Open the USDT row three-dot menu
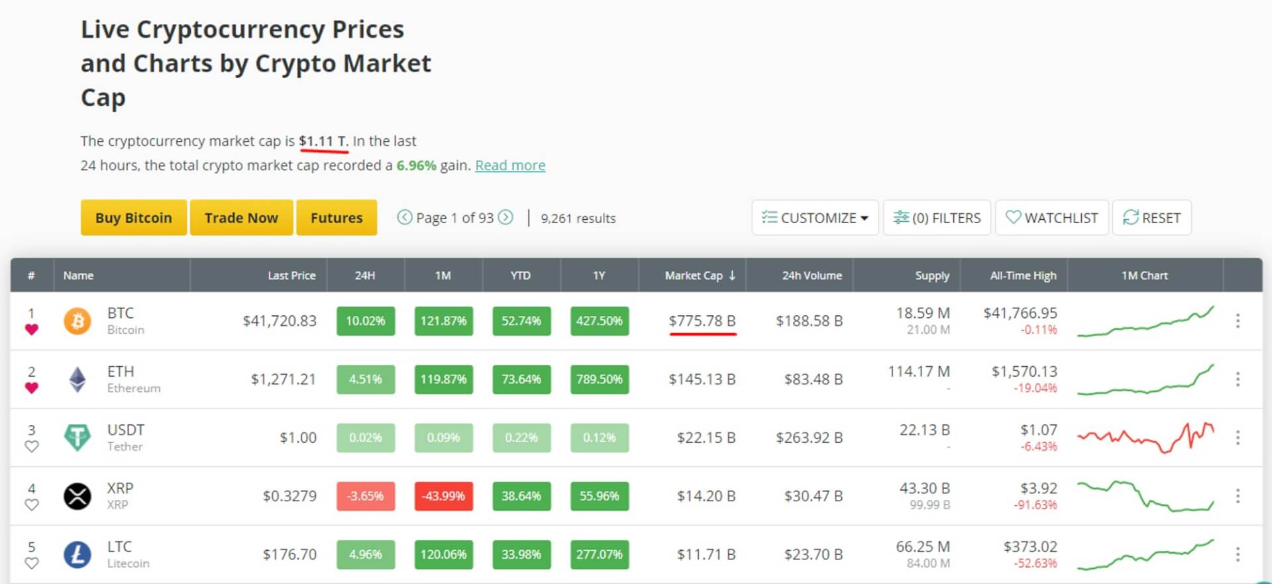This screenshot has width=1272, height=584. point(1238,438)
